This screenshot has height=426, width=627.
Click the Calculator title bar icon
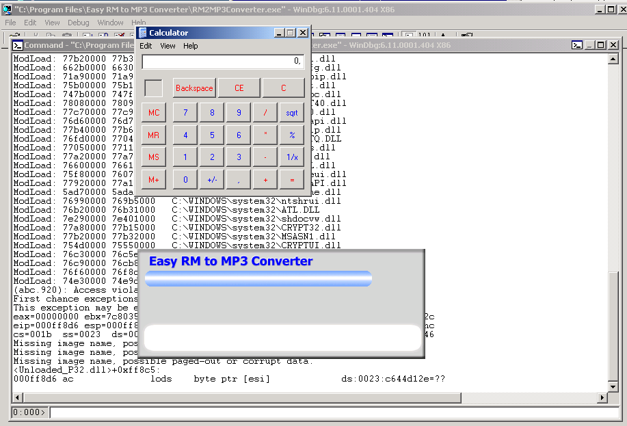pos(142,33)
